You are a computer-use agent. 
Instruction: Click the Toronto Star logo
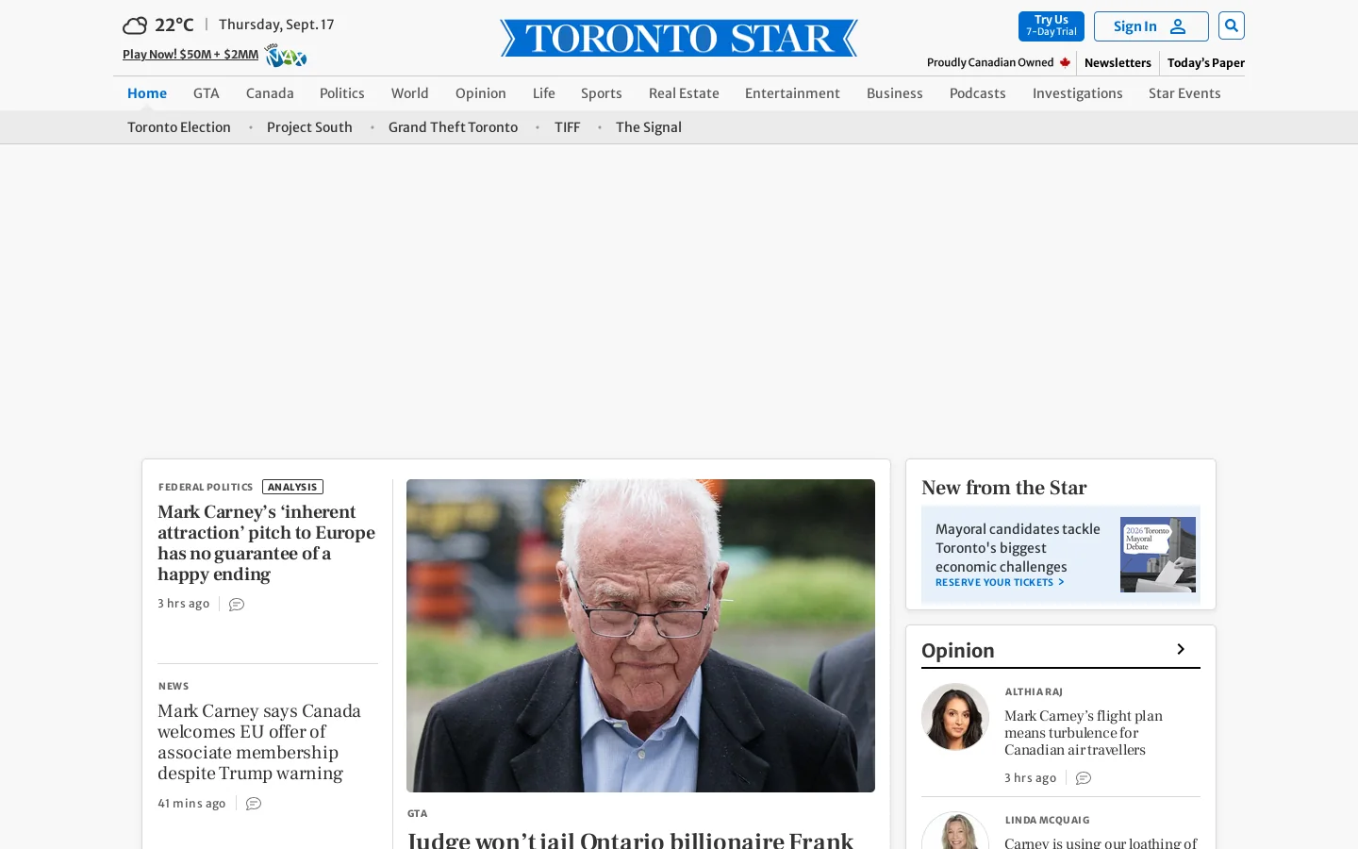pyautogui.click(x=679, y=38)
